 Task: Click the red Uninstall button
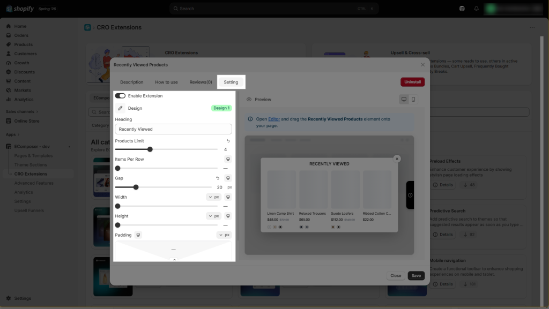(x=412, y=82)
